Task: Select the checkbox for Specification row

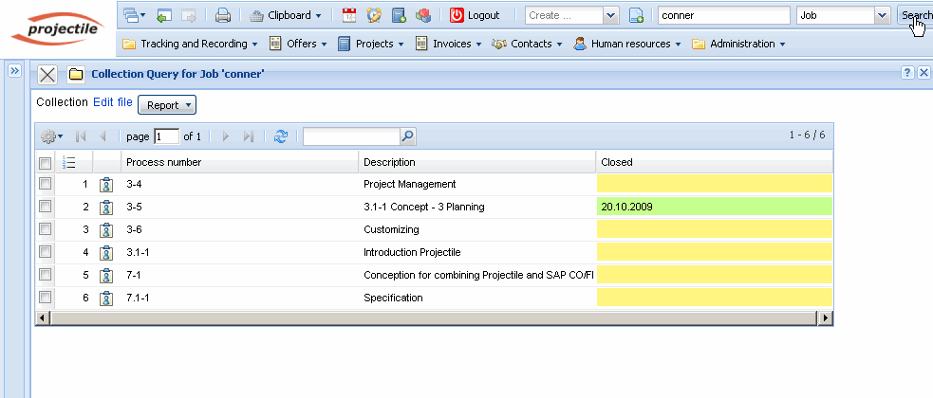Action: click(45, 298)
